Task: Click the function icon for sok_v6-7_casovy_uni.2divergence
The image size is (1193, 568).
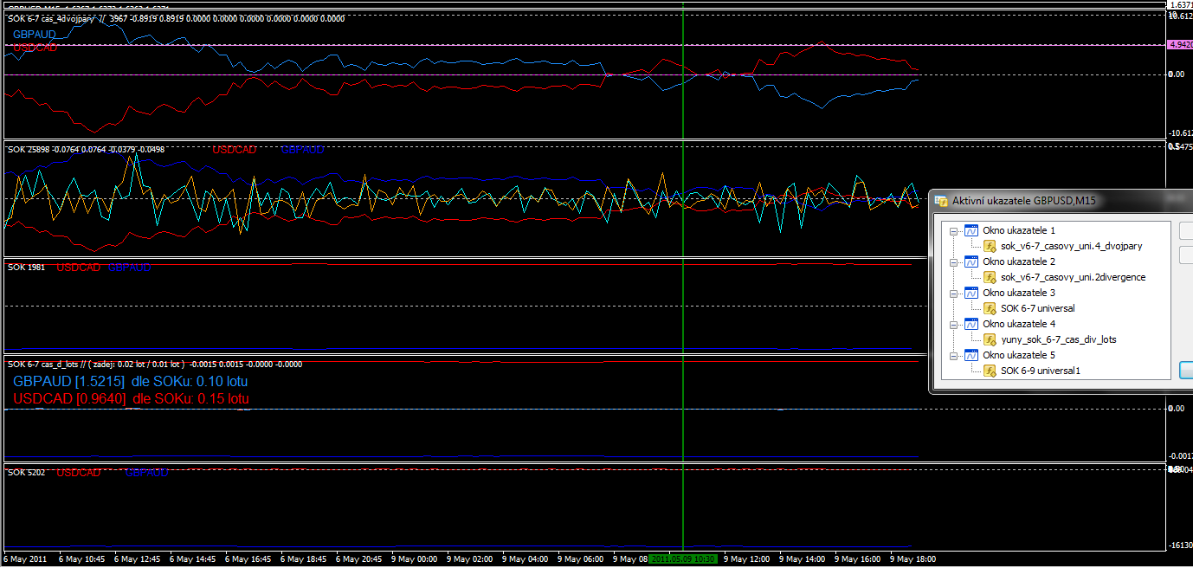Action: click(x=990, y=277)
